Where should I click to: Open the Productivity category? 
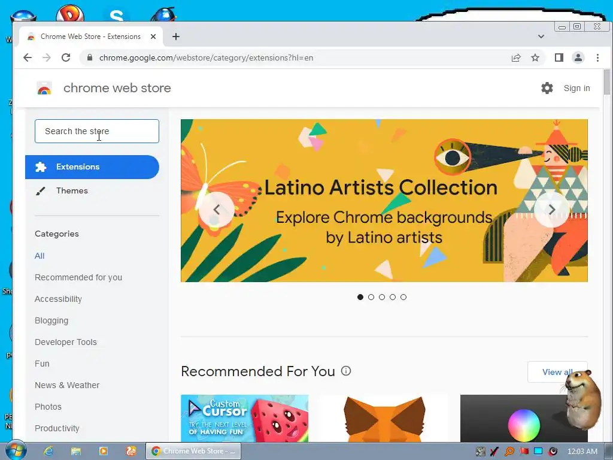[x=57, y=428]
